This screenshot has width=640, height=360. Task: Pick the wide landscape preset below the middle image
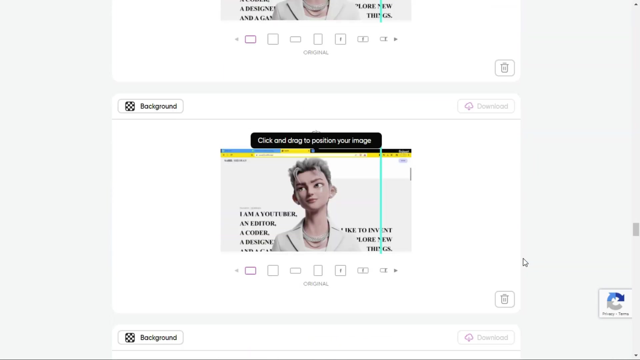point(295,271)
